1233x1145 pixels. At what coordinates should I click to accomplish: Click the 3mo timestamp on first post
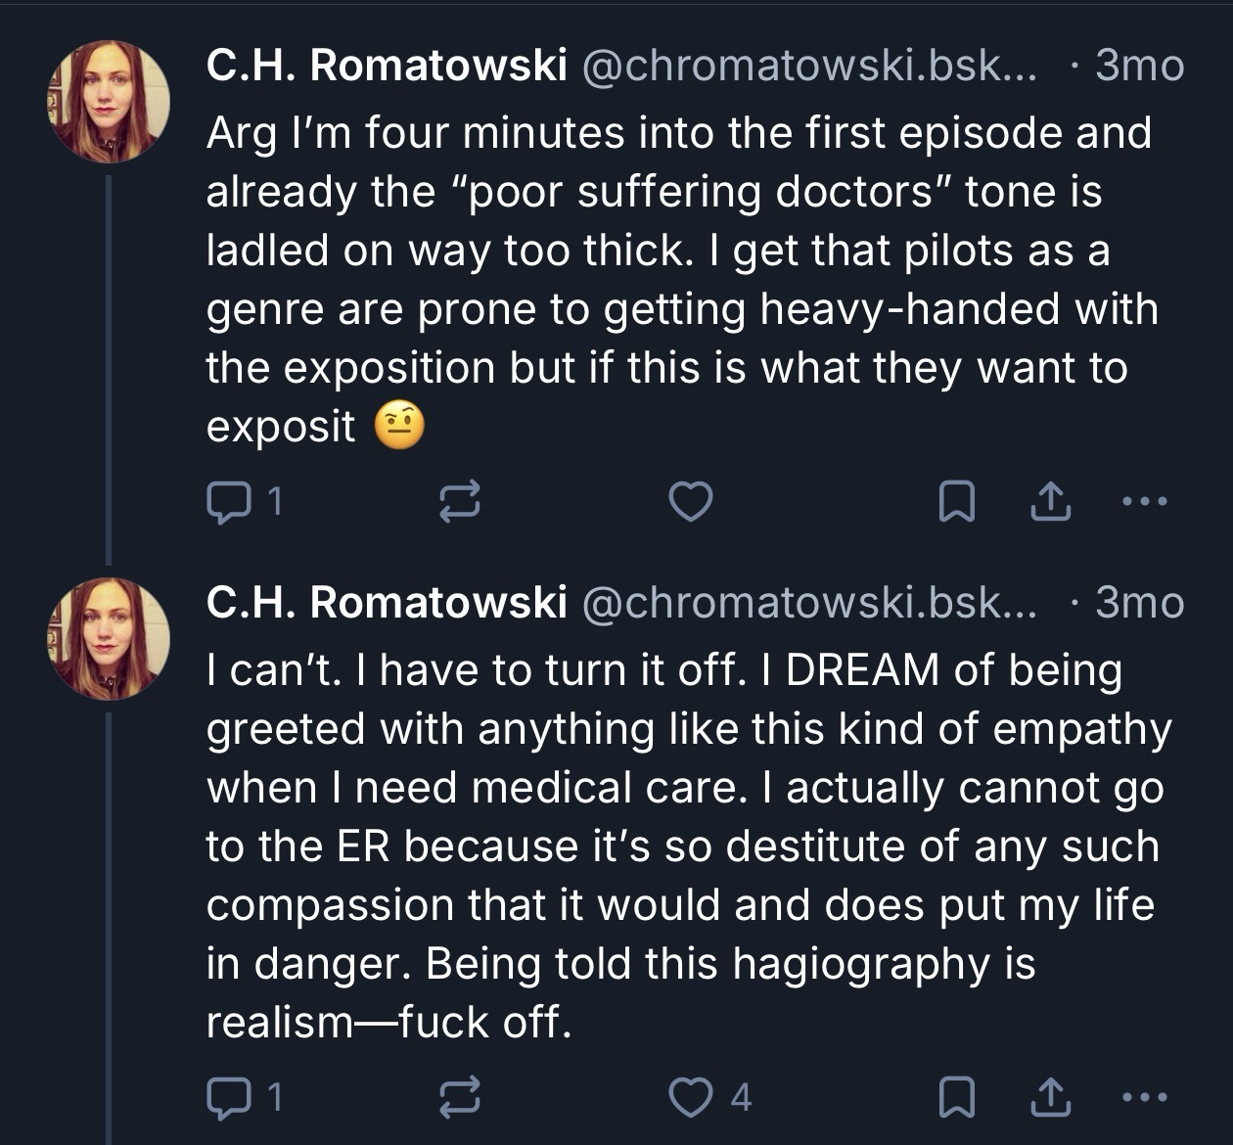1140,66
